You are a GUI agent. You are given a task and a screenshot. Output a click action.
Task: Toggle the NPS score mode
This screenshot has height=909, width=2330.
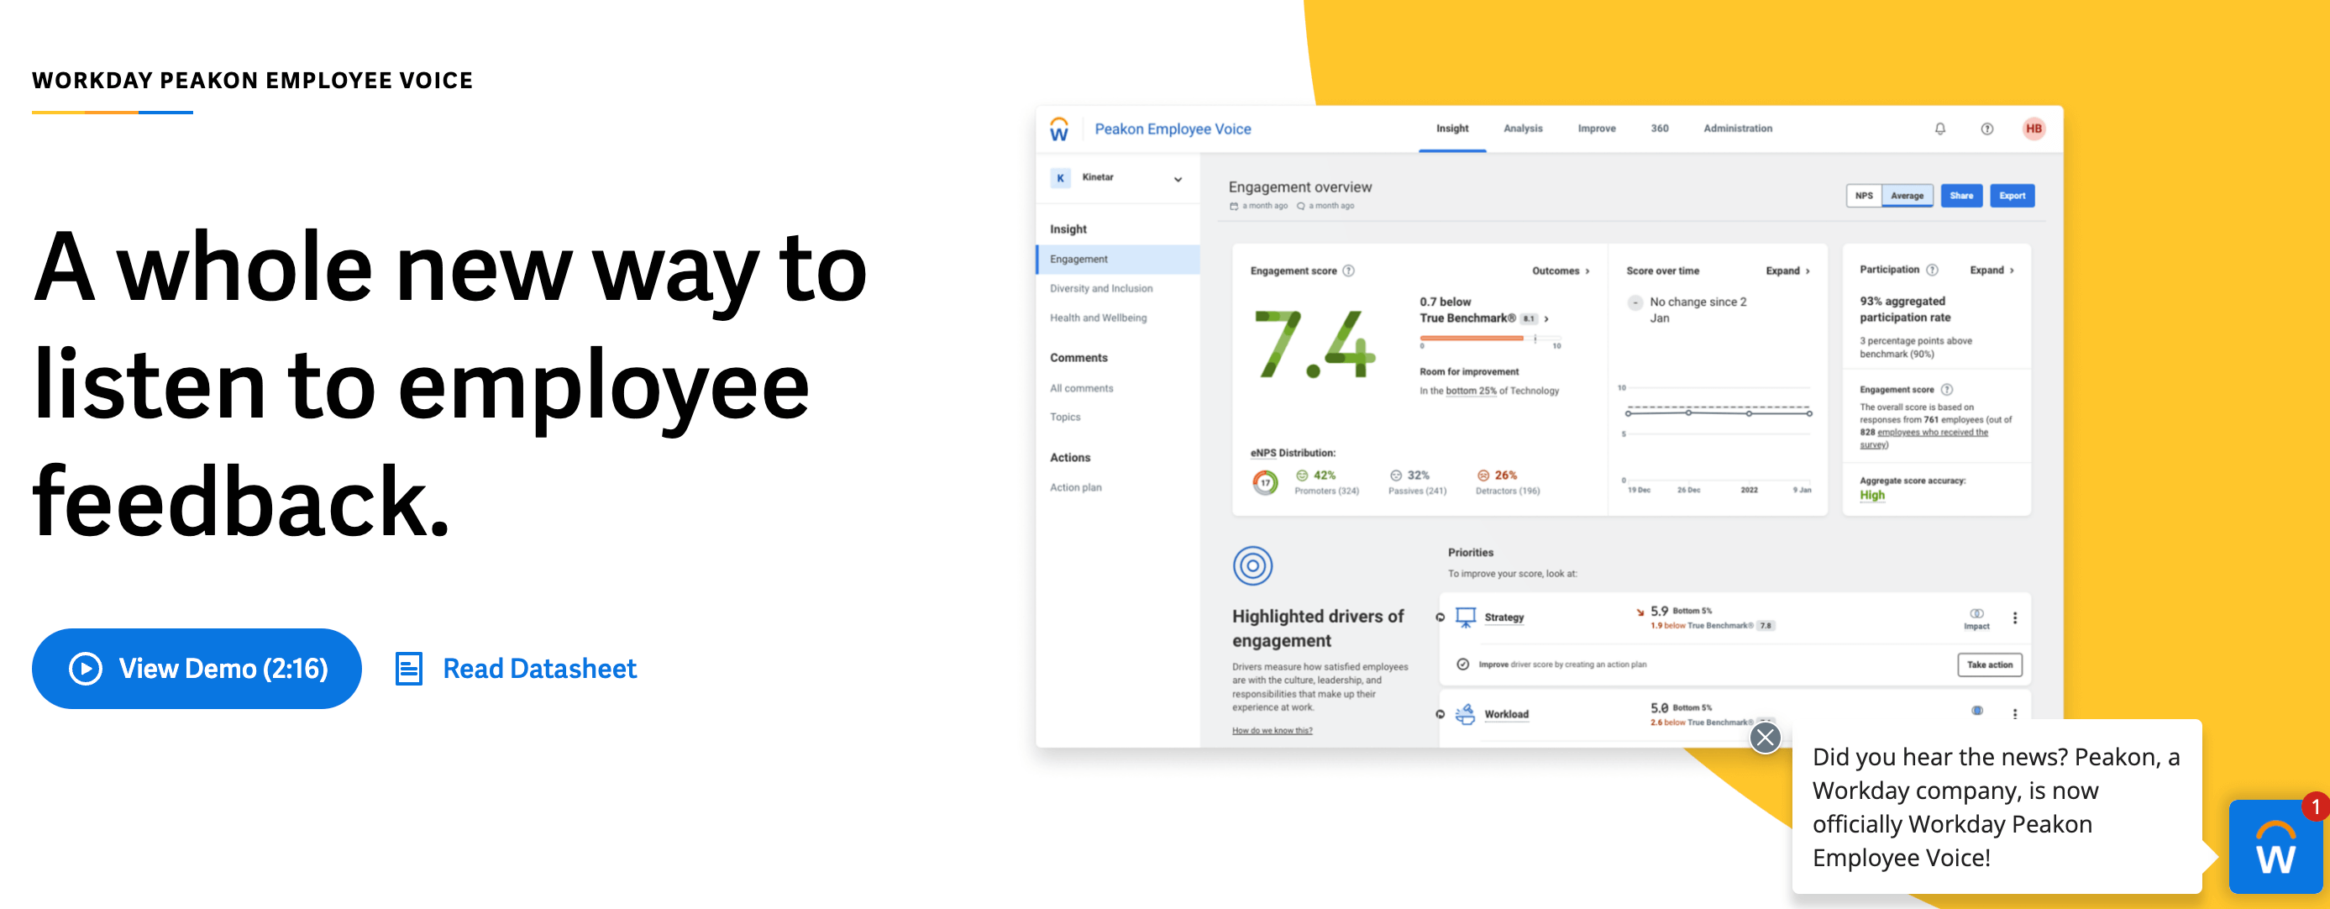tap(1864, 196)
